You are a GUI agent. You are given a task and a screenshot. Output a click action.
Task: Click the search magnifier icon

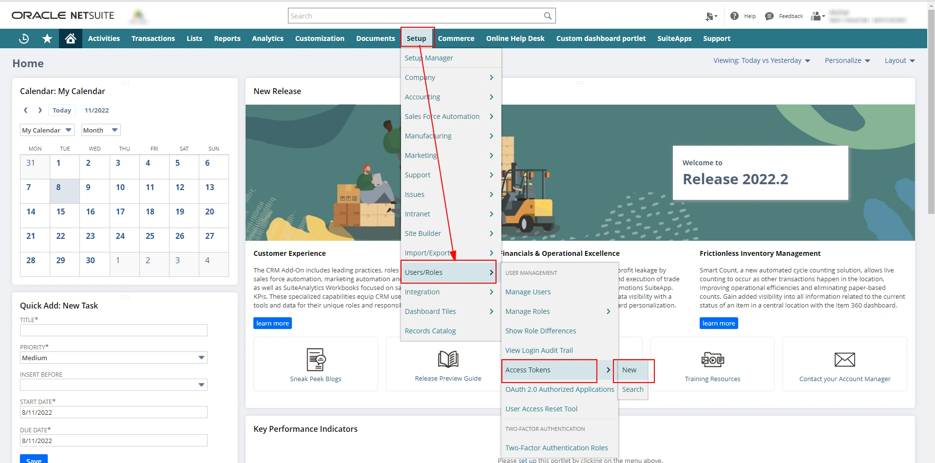tap(548, 16)
